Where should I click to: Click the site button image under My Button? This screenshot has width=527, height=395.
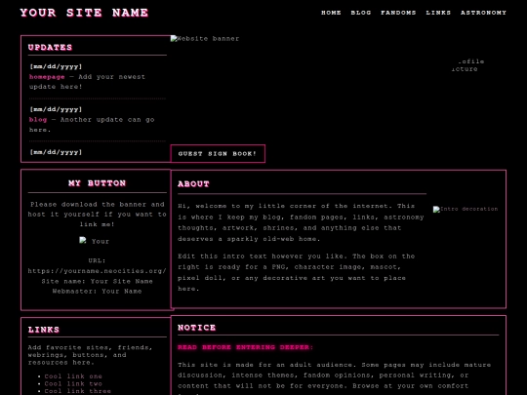[x=95, y=241]
